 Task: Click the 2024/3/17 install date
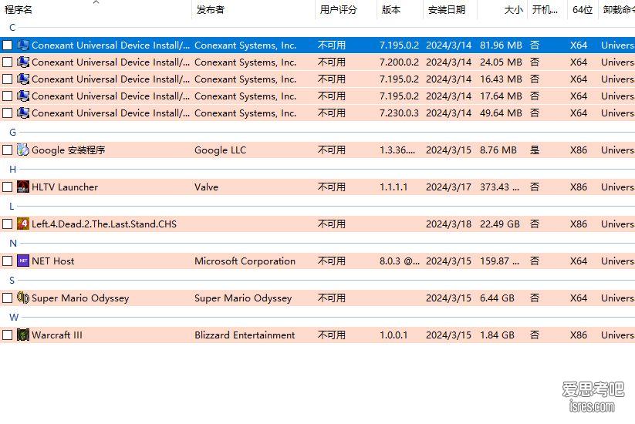[448, 187]
